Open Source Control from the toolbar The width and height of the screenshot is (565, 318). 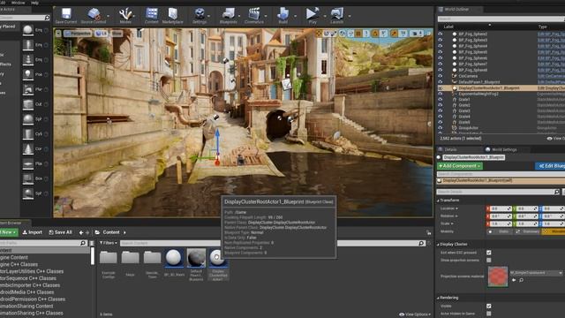coord(94,16)
